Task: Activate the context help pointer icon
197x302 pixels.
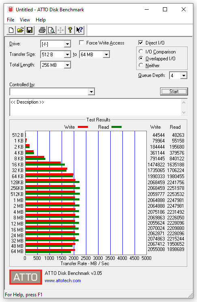Action: tap(79, 30)
